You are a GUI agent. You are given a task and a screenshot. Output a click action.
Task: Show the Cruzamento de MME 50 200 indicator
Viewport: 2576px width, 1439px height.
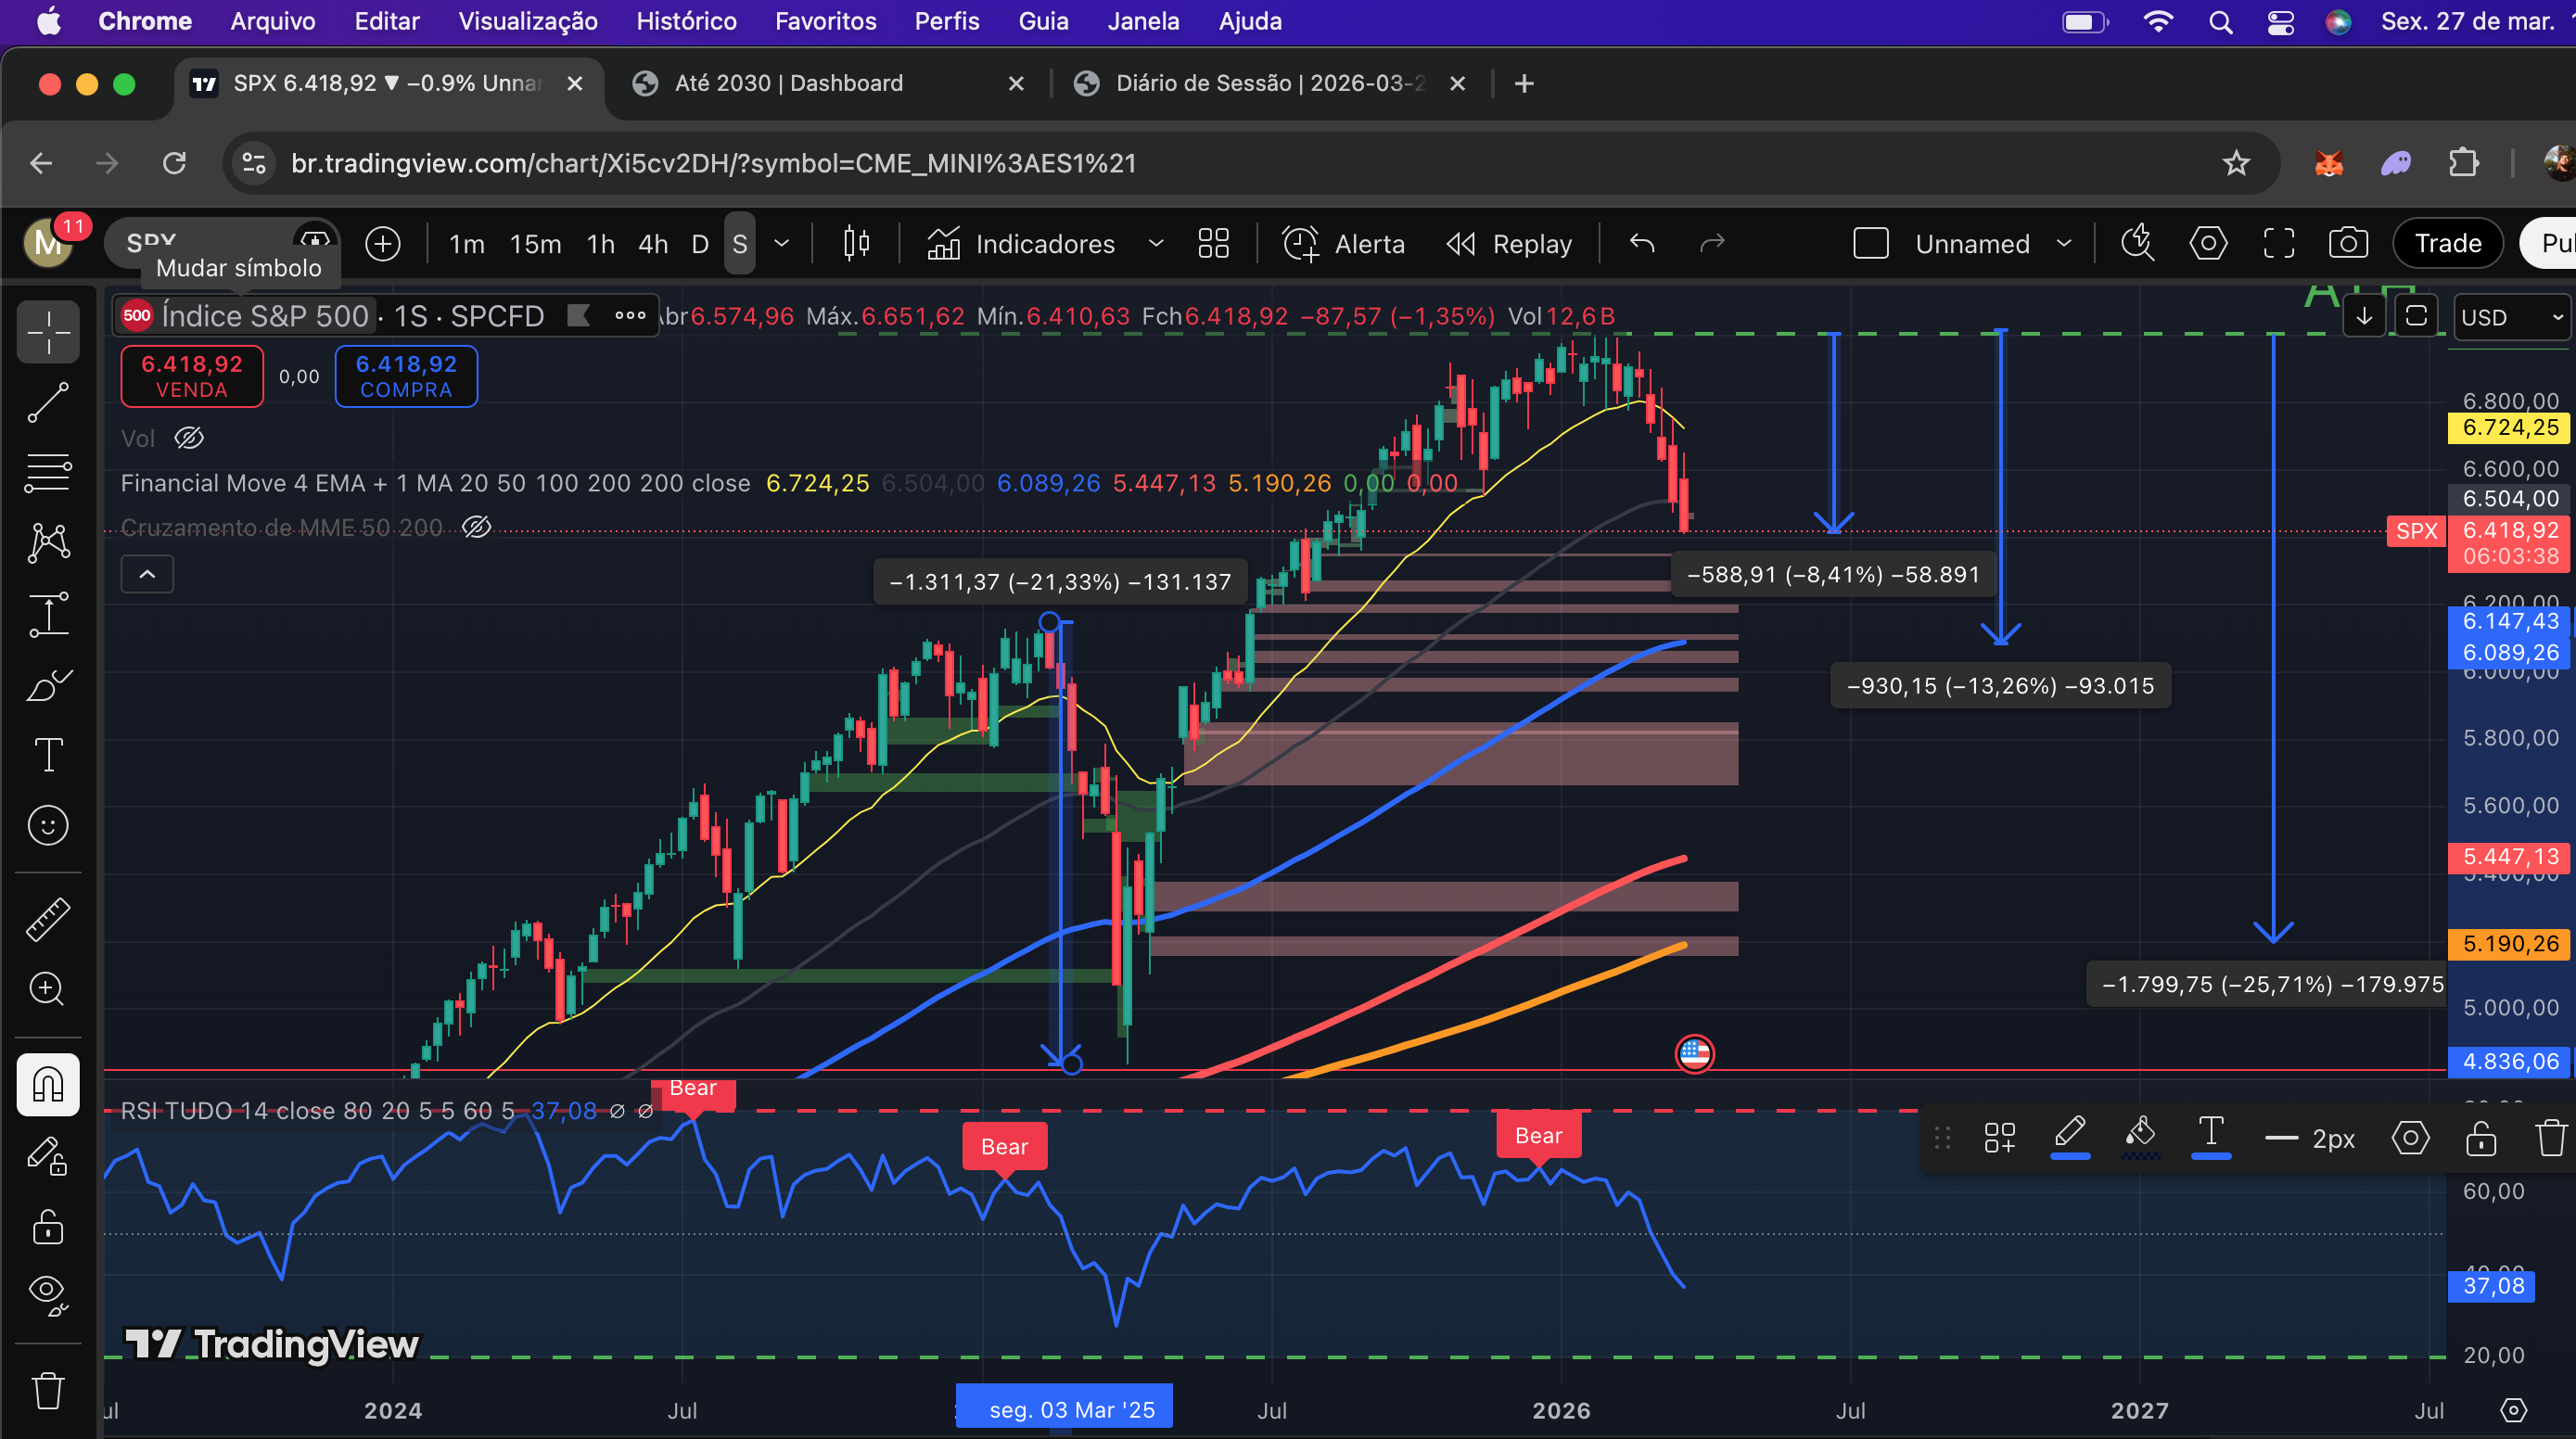[476, 527]
